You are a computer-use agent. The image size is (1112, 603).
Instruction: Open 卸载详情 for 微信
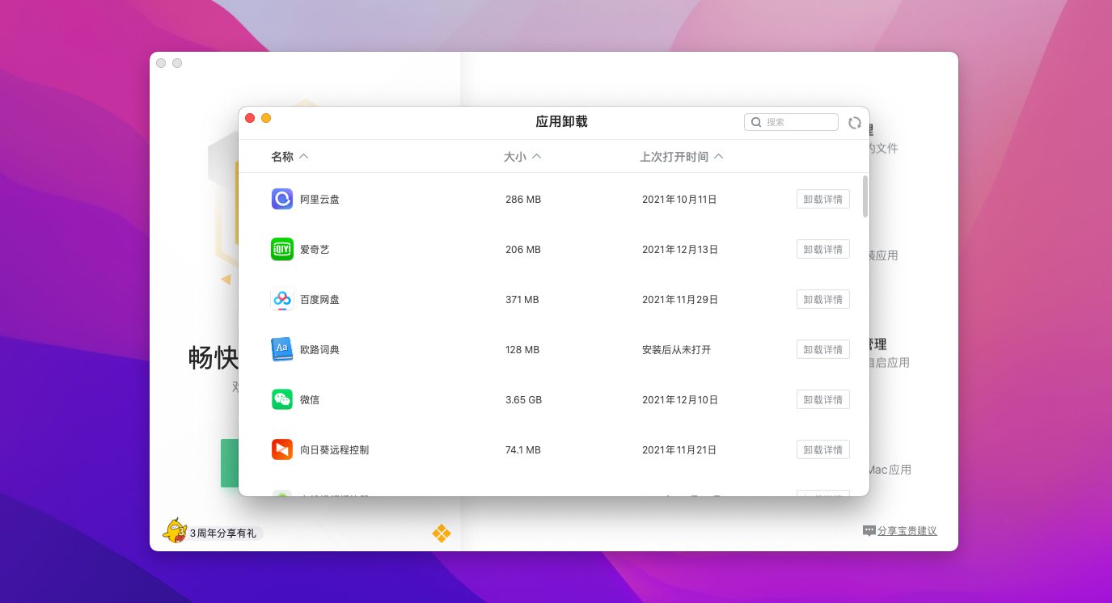822,399
